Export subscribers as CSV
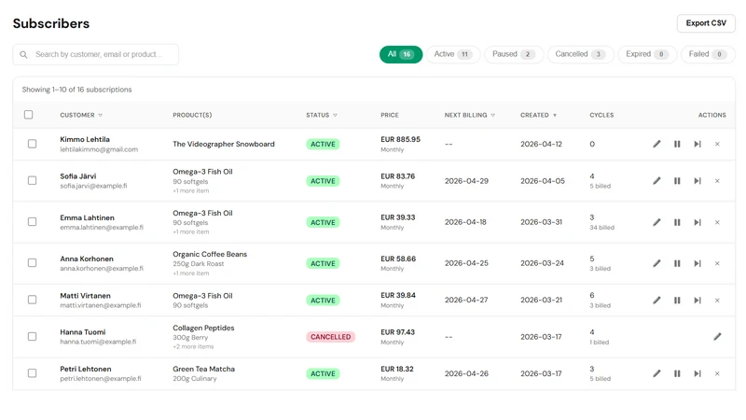The image size is (746, 420). coord(706,23)
